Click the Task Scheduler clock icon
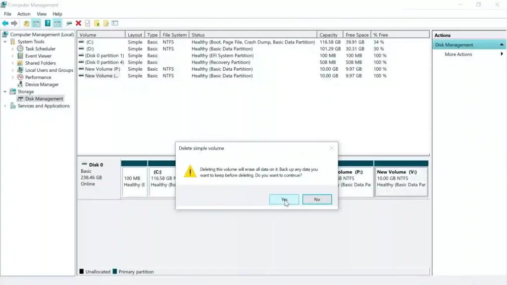This screenshot has width=507, height=285. point(20,49)
